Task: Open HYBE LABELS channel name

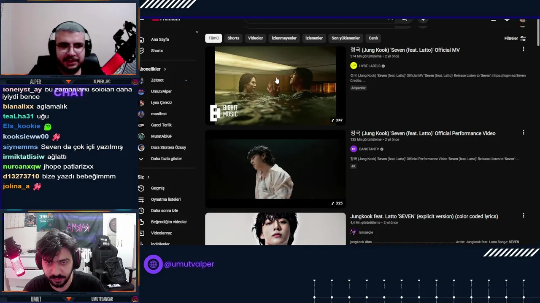Action: coord(370,66)
